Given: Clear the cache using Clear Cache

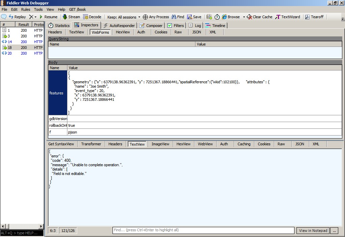Looking at the screenshot, I should coord(260,17).
